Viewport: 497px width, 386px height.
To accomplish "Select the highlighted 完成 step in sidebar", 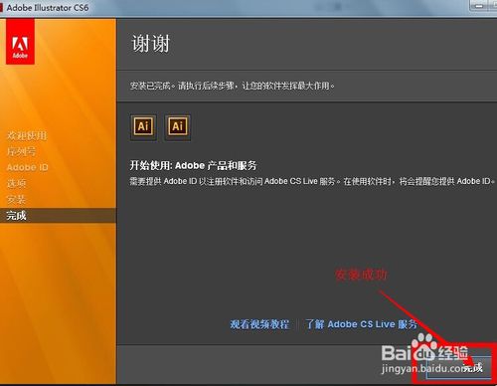I will coord(58,216).
